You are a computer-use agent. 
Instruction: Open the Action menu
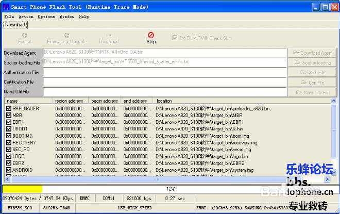click(26, 17)
